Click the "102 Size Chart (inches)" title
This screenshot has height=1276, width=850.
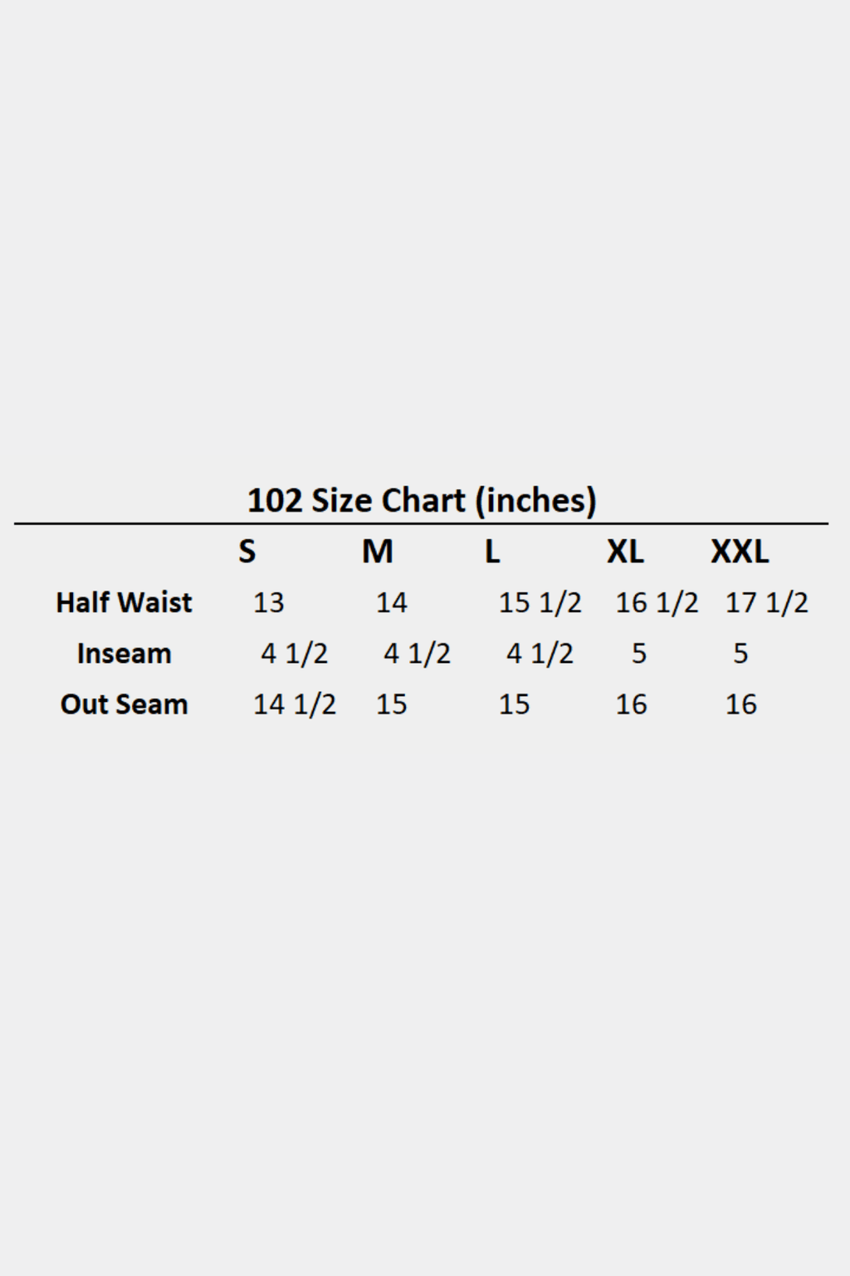[422, 500]
